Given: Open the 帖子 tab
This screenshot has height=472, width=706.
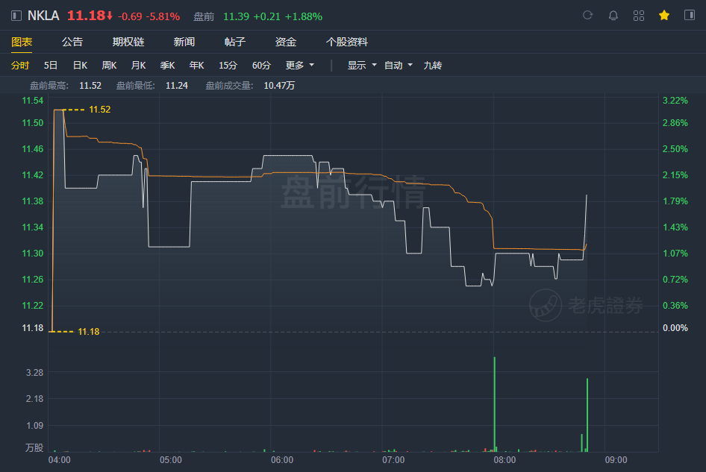Looking at the screenshot, I should click(235, 43).
